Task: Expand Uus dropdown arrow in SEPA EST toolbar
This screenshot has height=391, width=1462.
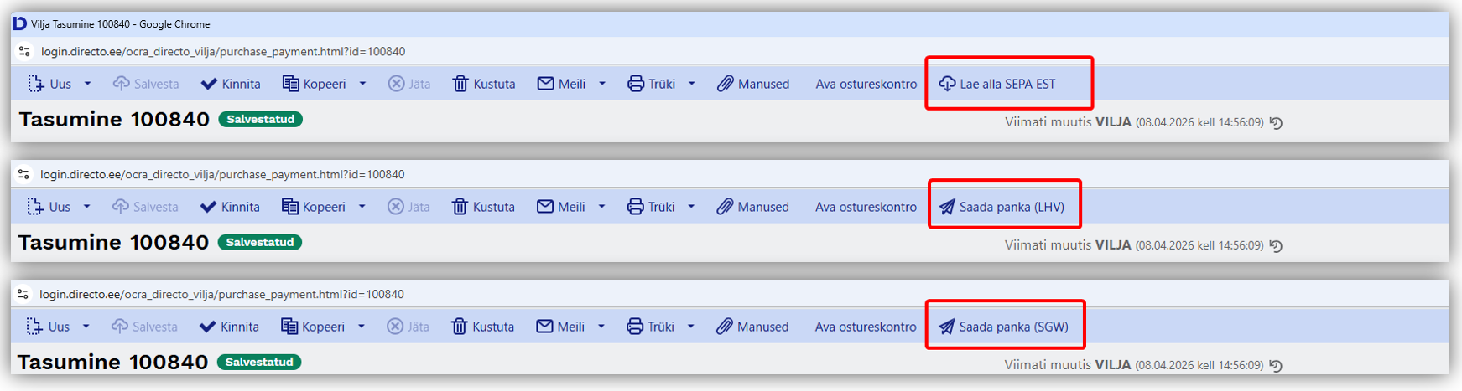Action: pyautogui.click(x=87, y=84)
